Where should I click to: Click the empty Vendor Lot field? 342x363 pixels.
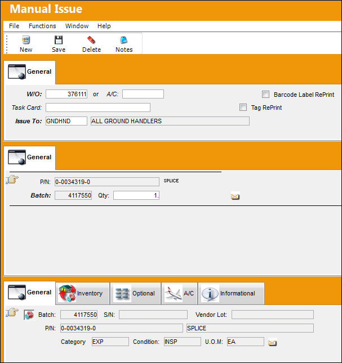(x=273, y=315)
